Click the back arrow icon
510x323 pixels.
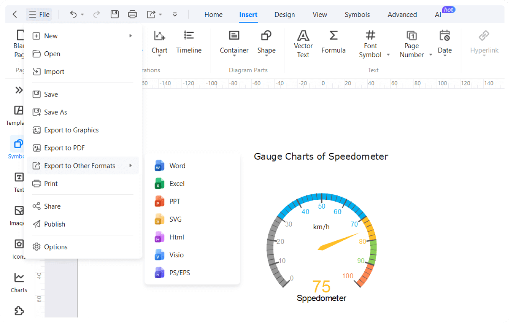(15, 15)
